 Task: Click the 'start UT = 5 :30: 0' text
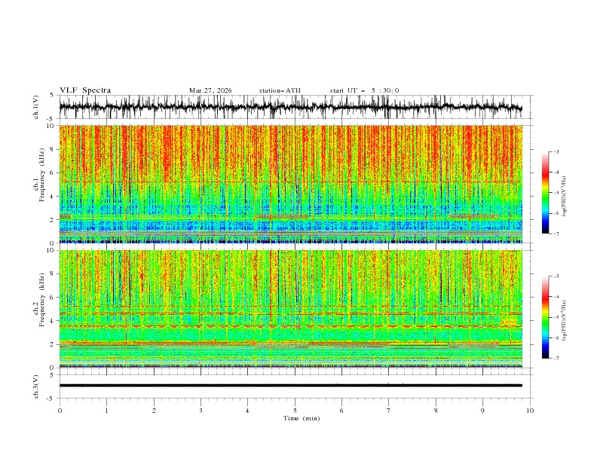click(364, 90)
